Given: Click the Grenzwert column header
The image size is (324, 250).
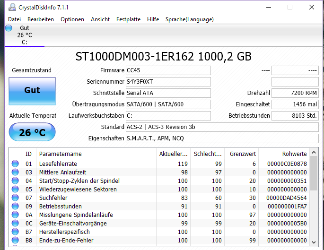Looking at the screenshot, I should click(242, 154).
